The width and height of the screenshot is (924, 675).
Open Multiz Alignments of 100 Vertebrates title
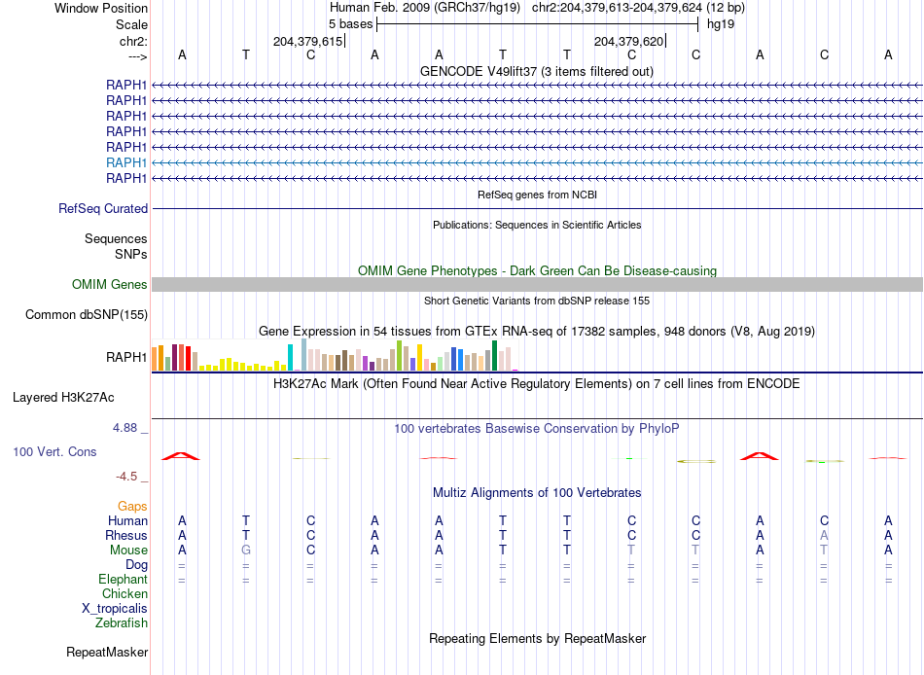tap(537, 493)
